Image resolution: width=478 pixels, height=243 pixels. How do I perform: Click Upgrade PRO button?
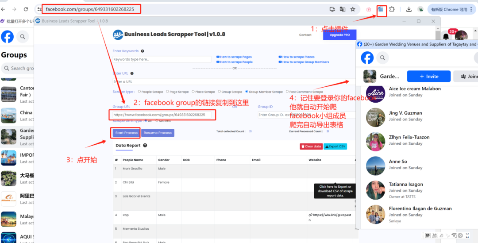click(x=339, y=35)
